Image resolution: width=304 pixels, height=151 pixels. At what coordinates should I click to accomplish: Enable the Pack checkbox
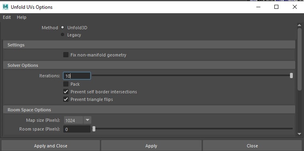pos(66,84)
